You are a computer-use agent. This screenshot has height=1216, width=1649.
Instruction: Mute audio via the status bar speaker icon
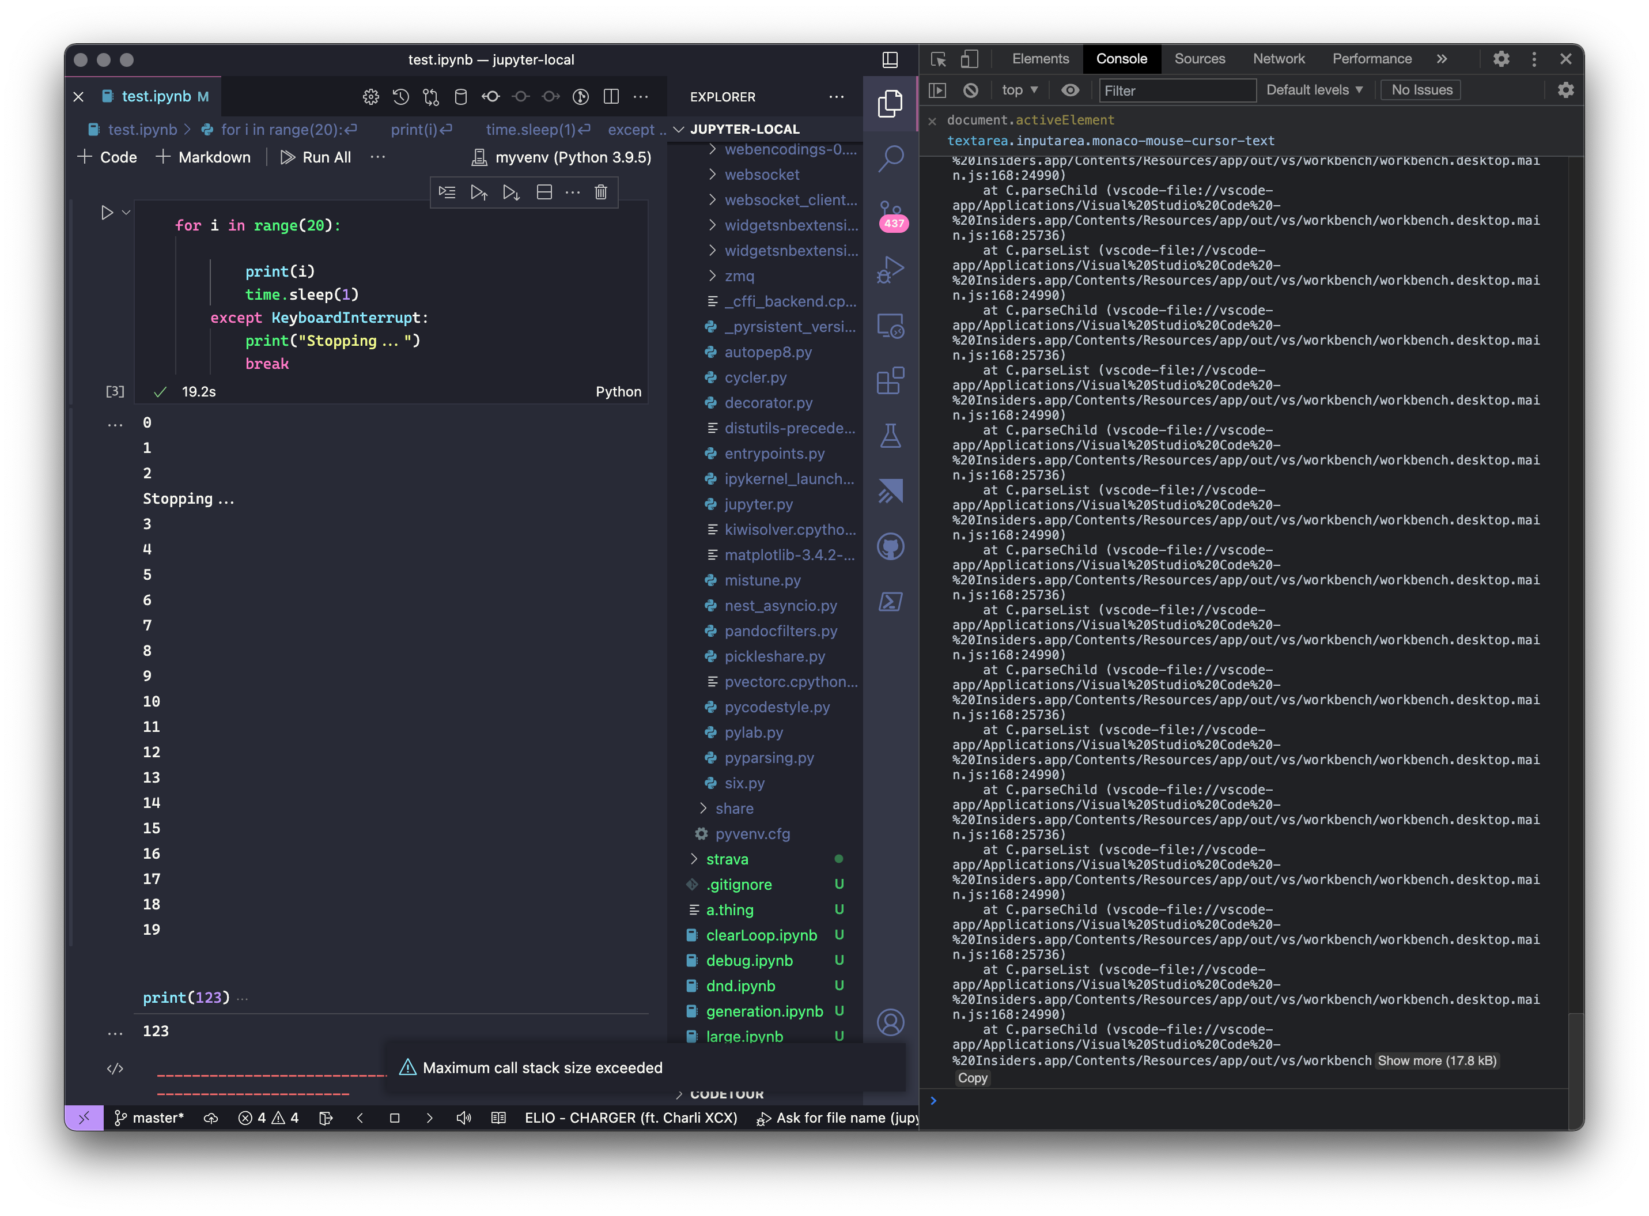pos(464,1117)
